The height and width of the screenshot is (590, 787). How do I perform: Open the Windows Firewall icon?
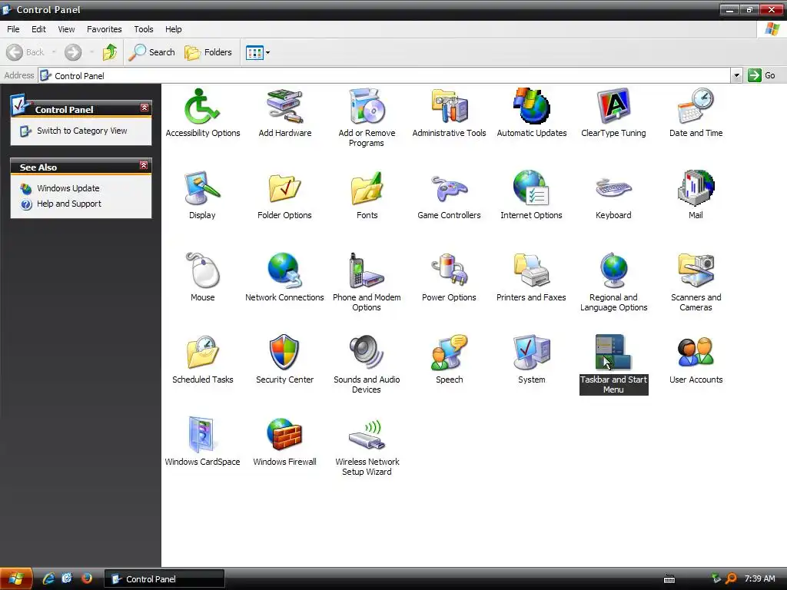(284, 435)
